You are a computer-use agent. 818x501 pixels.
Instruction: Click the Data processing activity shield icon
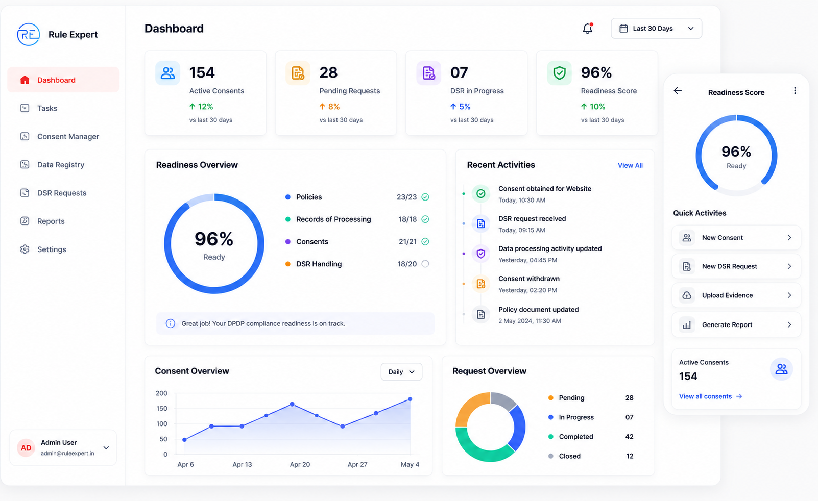(x=480, y=254)
